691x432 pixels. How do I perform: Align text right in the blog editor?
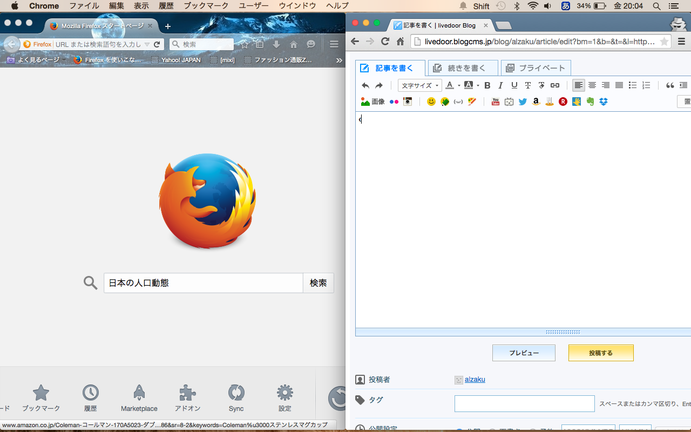pyautogui.click(x=606, y=85)
